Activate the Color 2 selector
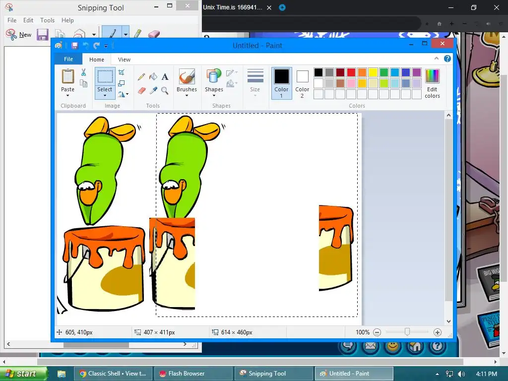 click(302, 83)
